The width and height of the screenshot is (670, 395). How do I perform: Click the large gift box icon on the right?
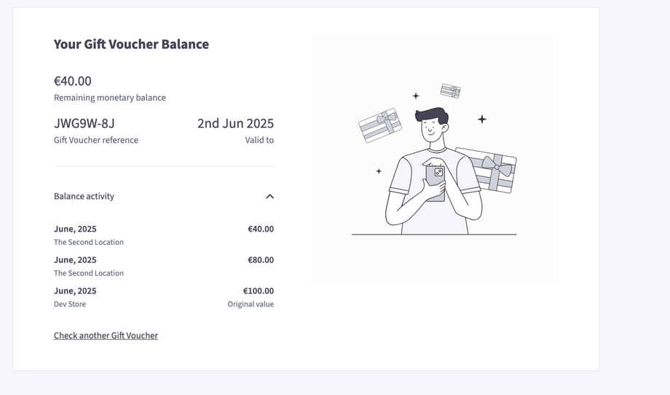click(488, 171)
